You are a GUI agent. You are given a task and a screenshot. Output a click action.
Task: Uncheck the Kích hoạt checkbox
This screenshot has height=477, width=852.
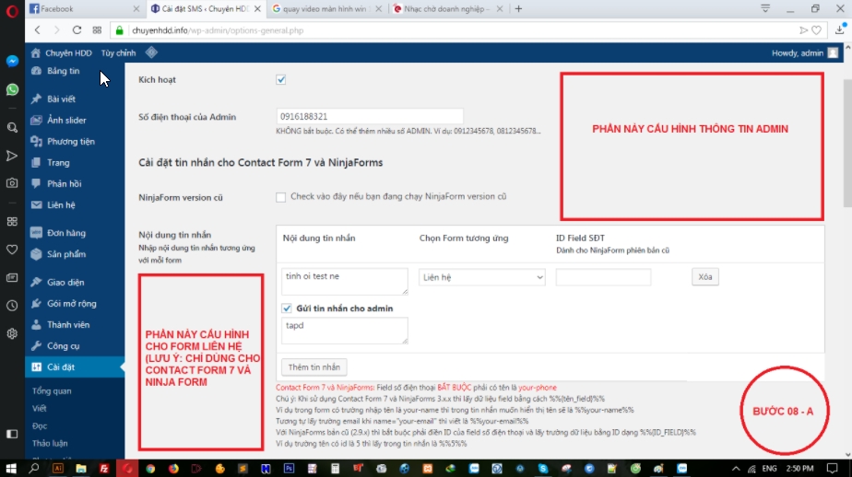coord(281,80)
